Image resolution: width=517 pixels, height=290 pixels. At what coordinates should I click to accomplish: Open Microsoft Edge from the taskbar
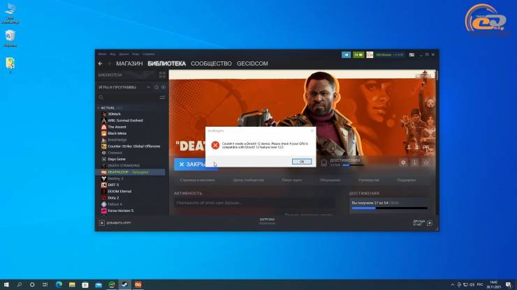pyautogui.click(x=59, y=284)
